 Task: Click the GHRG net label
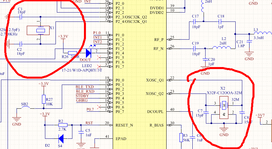pyautogui.click(x=82, y=100)
